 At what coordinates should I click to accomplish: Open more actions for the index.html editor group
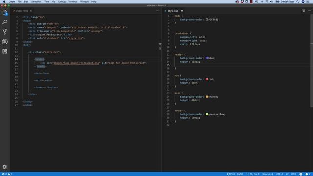[x=158, y=11]
